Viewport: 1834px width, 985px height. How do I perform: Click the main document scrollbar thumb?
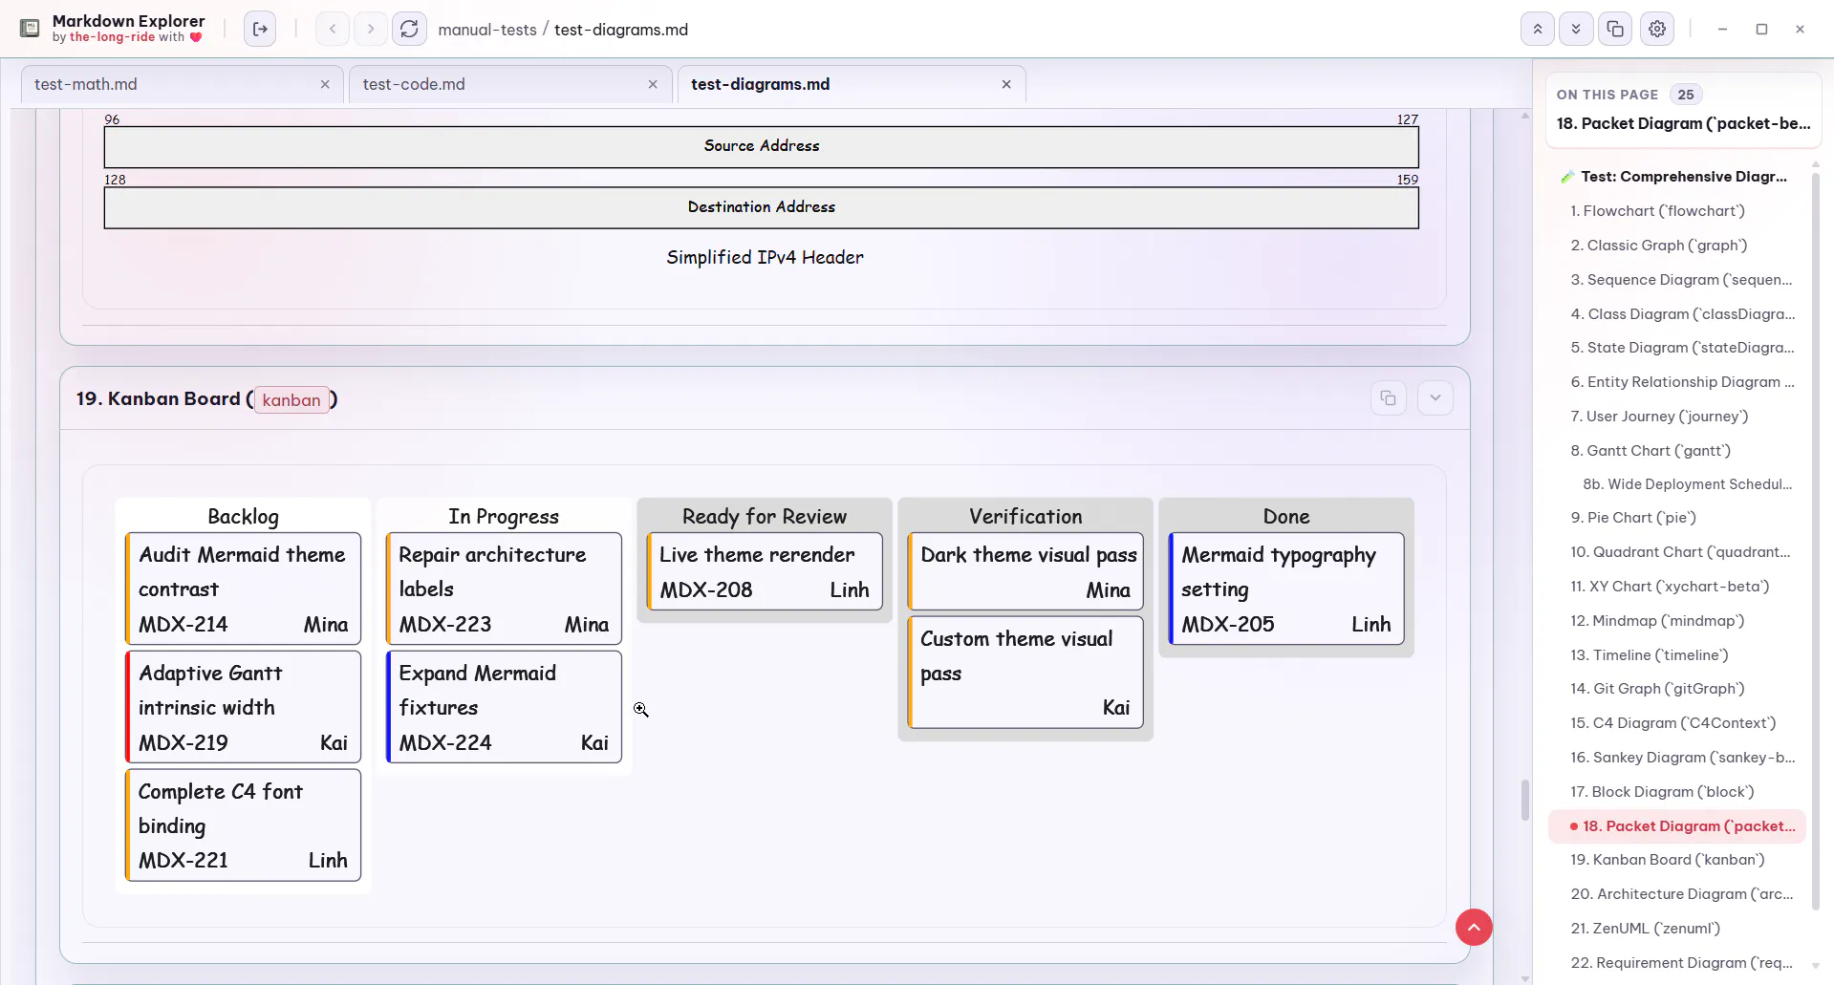[x=1524, y=801]
